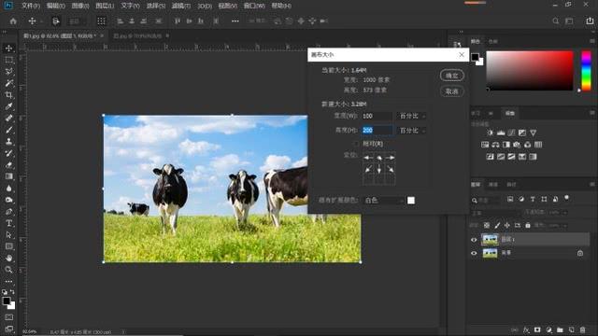Click the Home icon in options bar
The image size is (598, 336).
[13, 21]
